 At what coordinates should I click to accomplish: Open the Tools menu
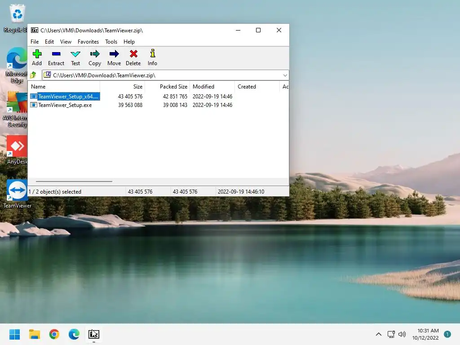111,42
